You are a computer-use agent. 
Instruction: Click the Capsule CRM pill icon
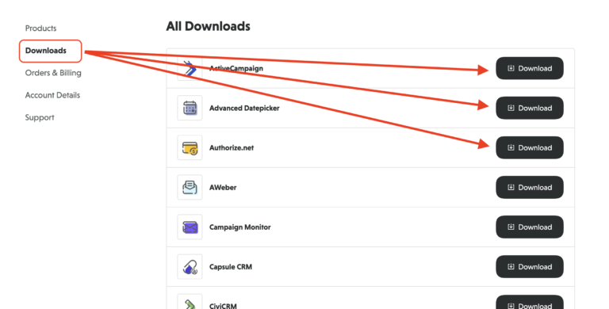[x=190, y=266]
